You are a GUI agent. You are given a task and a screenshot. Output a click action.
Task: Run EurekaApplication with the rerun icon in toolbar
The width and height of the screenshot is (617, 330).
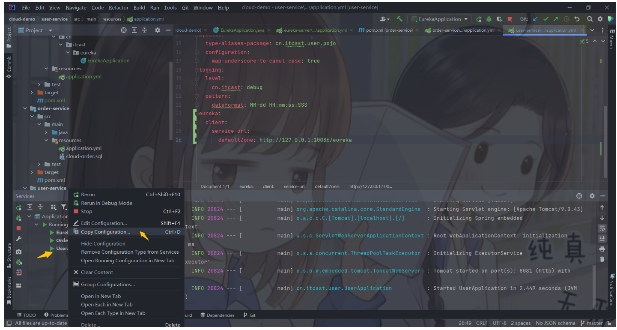tap(479, 19)
